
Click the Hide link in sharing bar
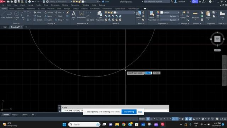click(140, 112)
